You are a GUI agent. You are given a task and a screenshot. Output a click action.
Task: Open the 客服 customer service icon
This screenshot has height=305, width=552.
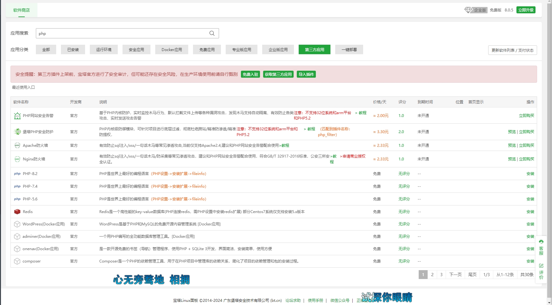(x=541, y=247)
